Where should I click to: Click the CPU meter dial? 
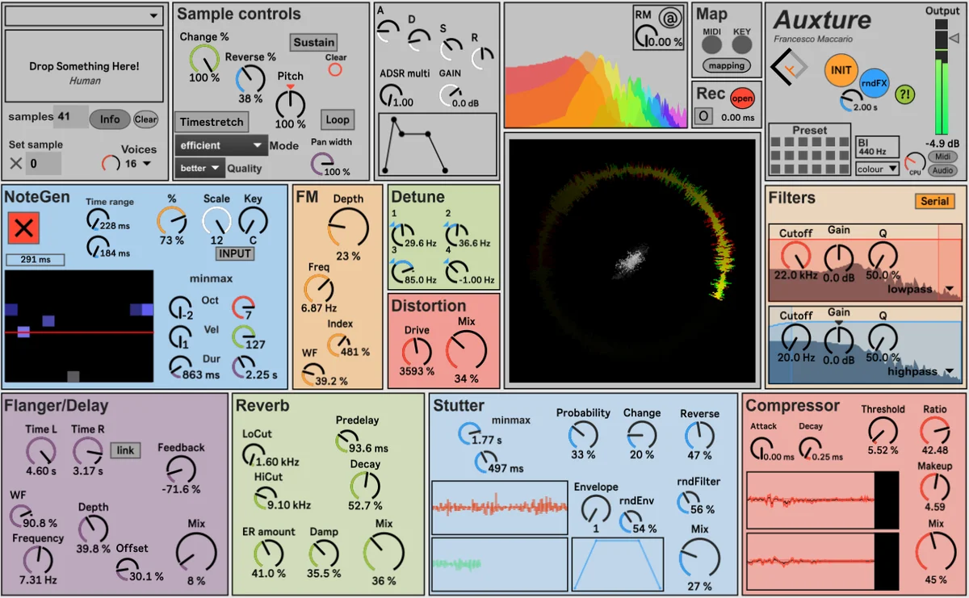click(915, 161)
